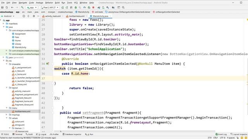Screen dimensions: 248x139
Task: Click the Sync/Reload from disk icon
Action: (7, 7)
